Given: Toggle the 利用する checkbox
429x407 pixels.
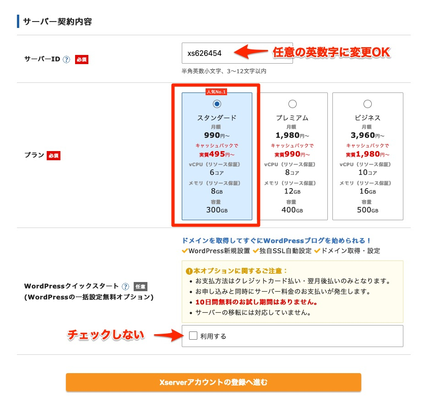Looking at the screenshot, I should click(x=193, y=336).
